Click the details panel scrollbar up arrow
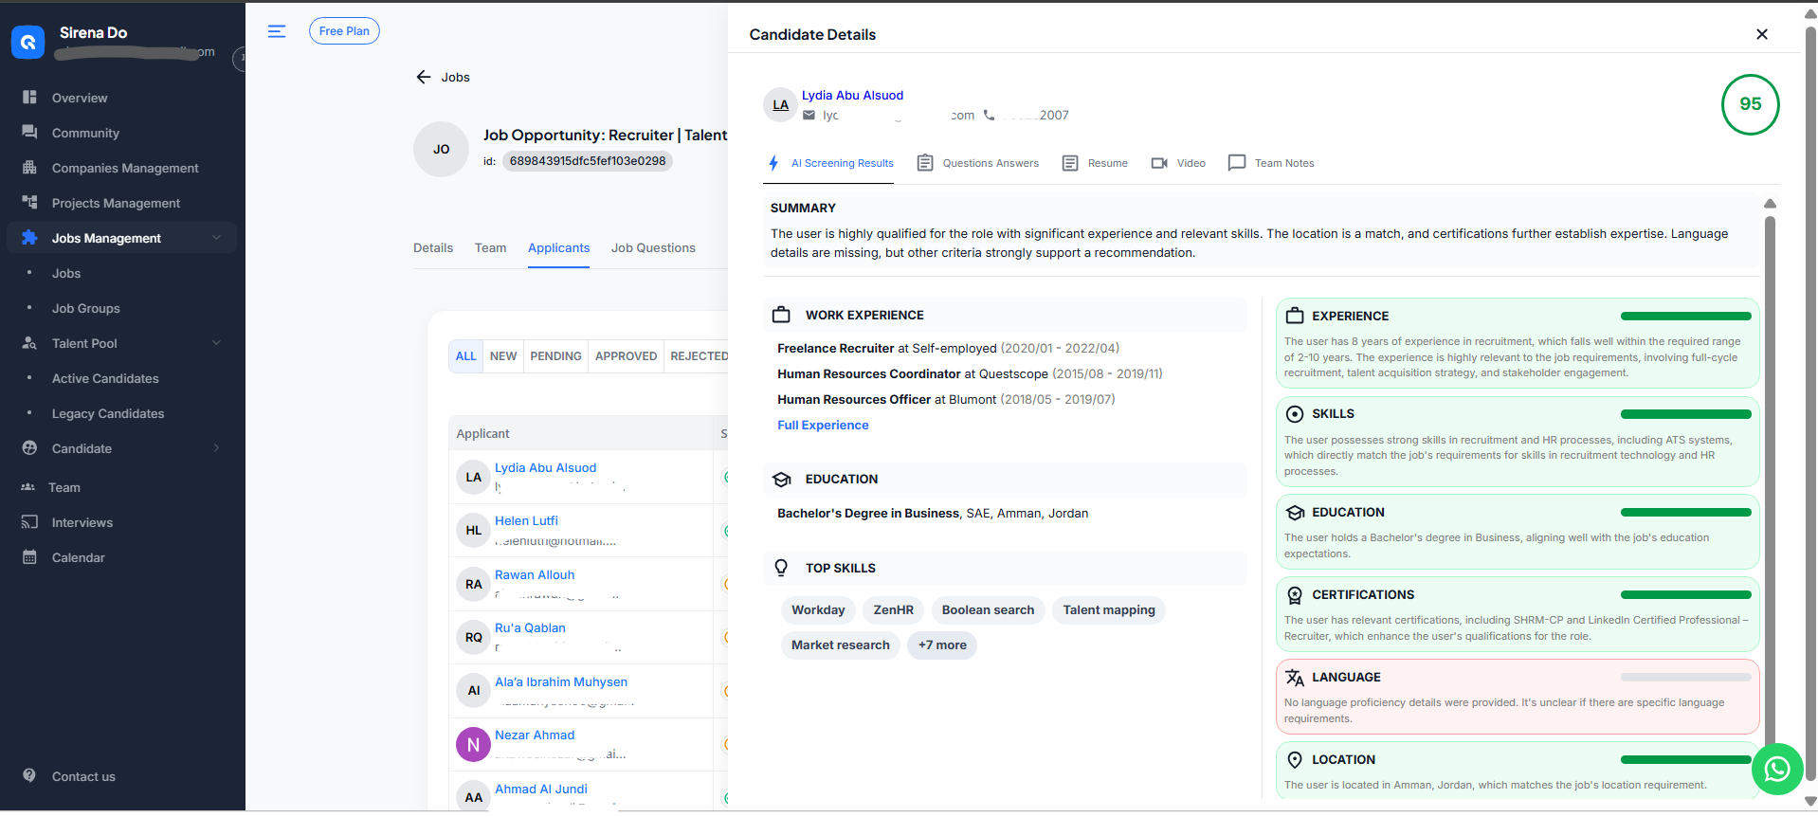Screen dimensions: 1818x817 click(1770, 204)
